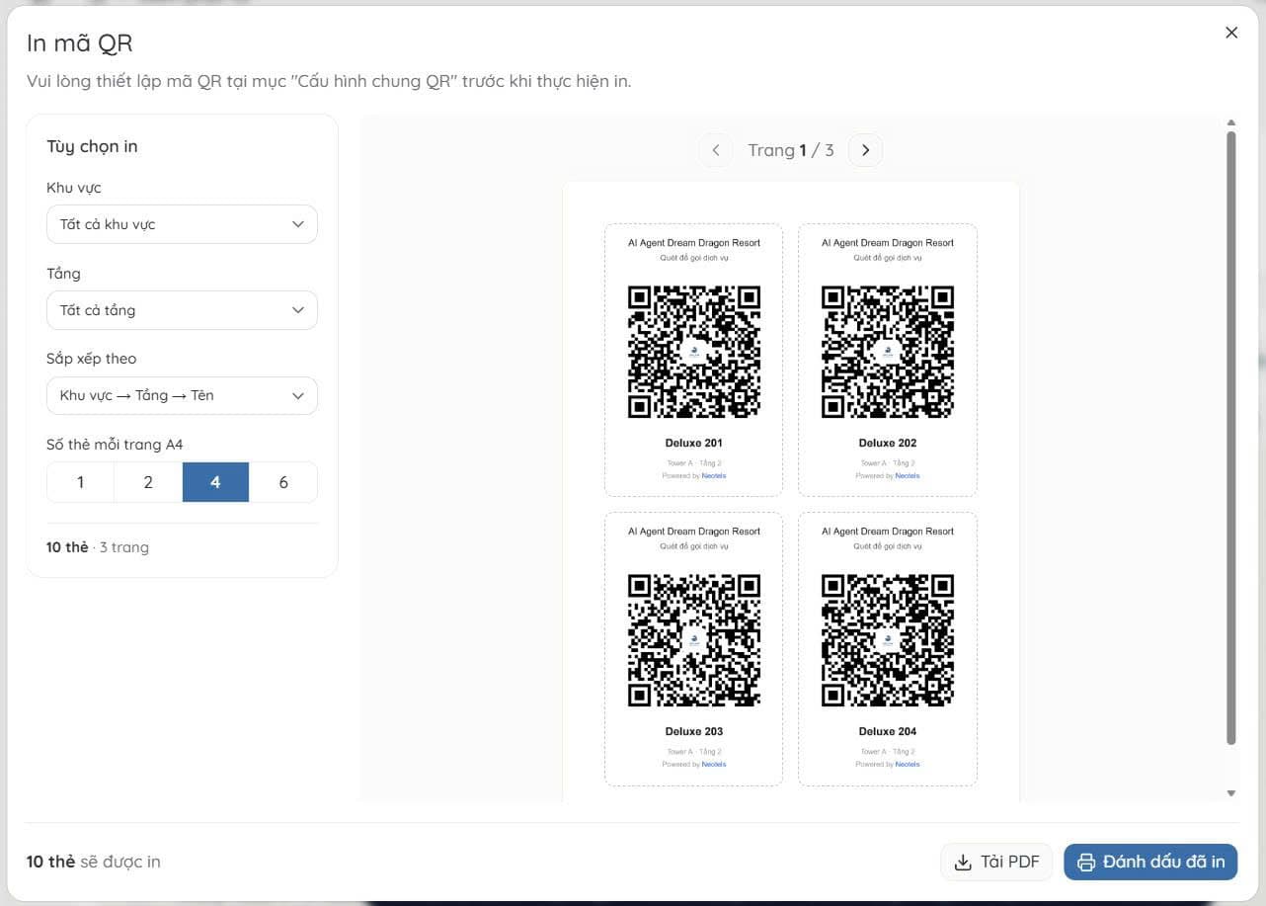The width and height of the screenshot is (1266, 906).
Task: Click the printer icon on Đánh dấu đã in
Action: click(x=1086, y=863)
